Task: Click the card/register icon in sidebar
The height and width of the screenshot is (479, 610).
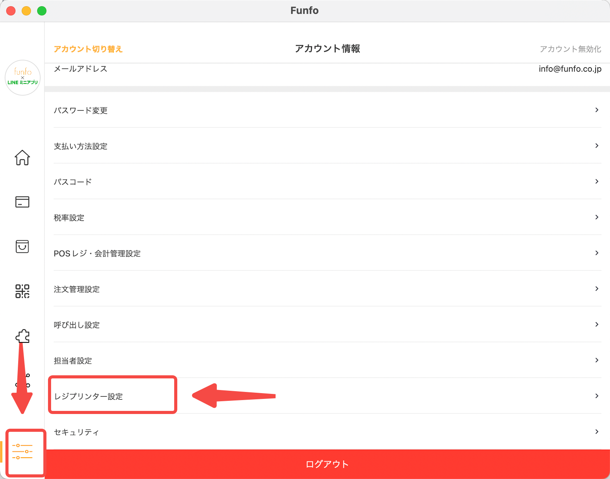Action: pos(22,202)
